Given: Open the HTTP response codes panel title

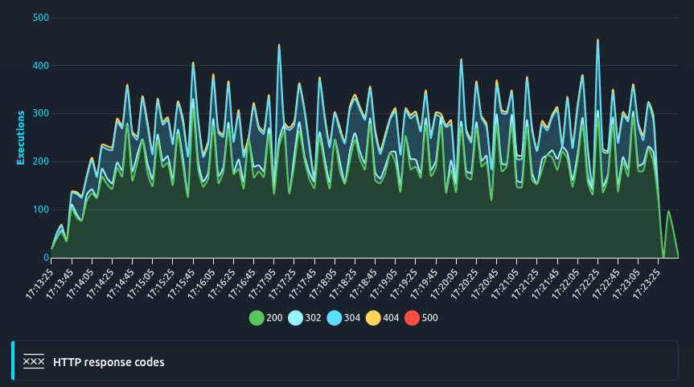Looking at the screenshot, I should point(109,362).
